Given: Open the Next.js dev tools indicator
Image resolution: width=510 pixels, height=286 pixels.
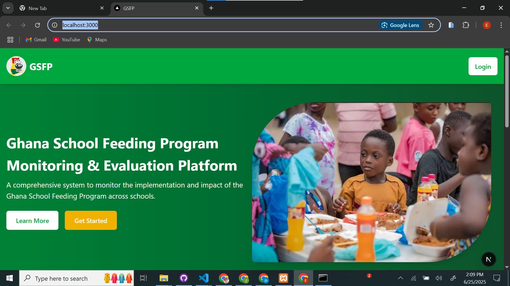Looking at the screenshot, I should 488,259.
